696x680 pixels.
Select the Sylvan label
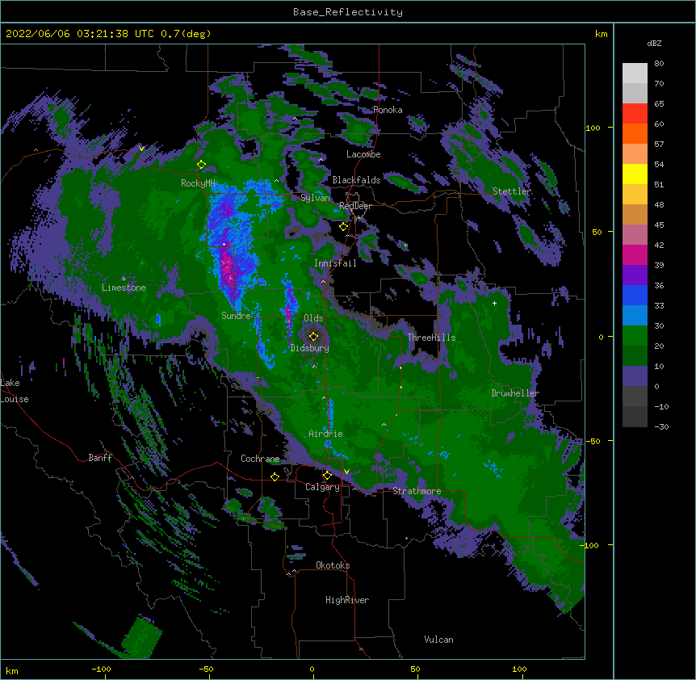[315, 198]
